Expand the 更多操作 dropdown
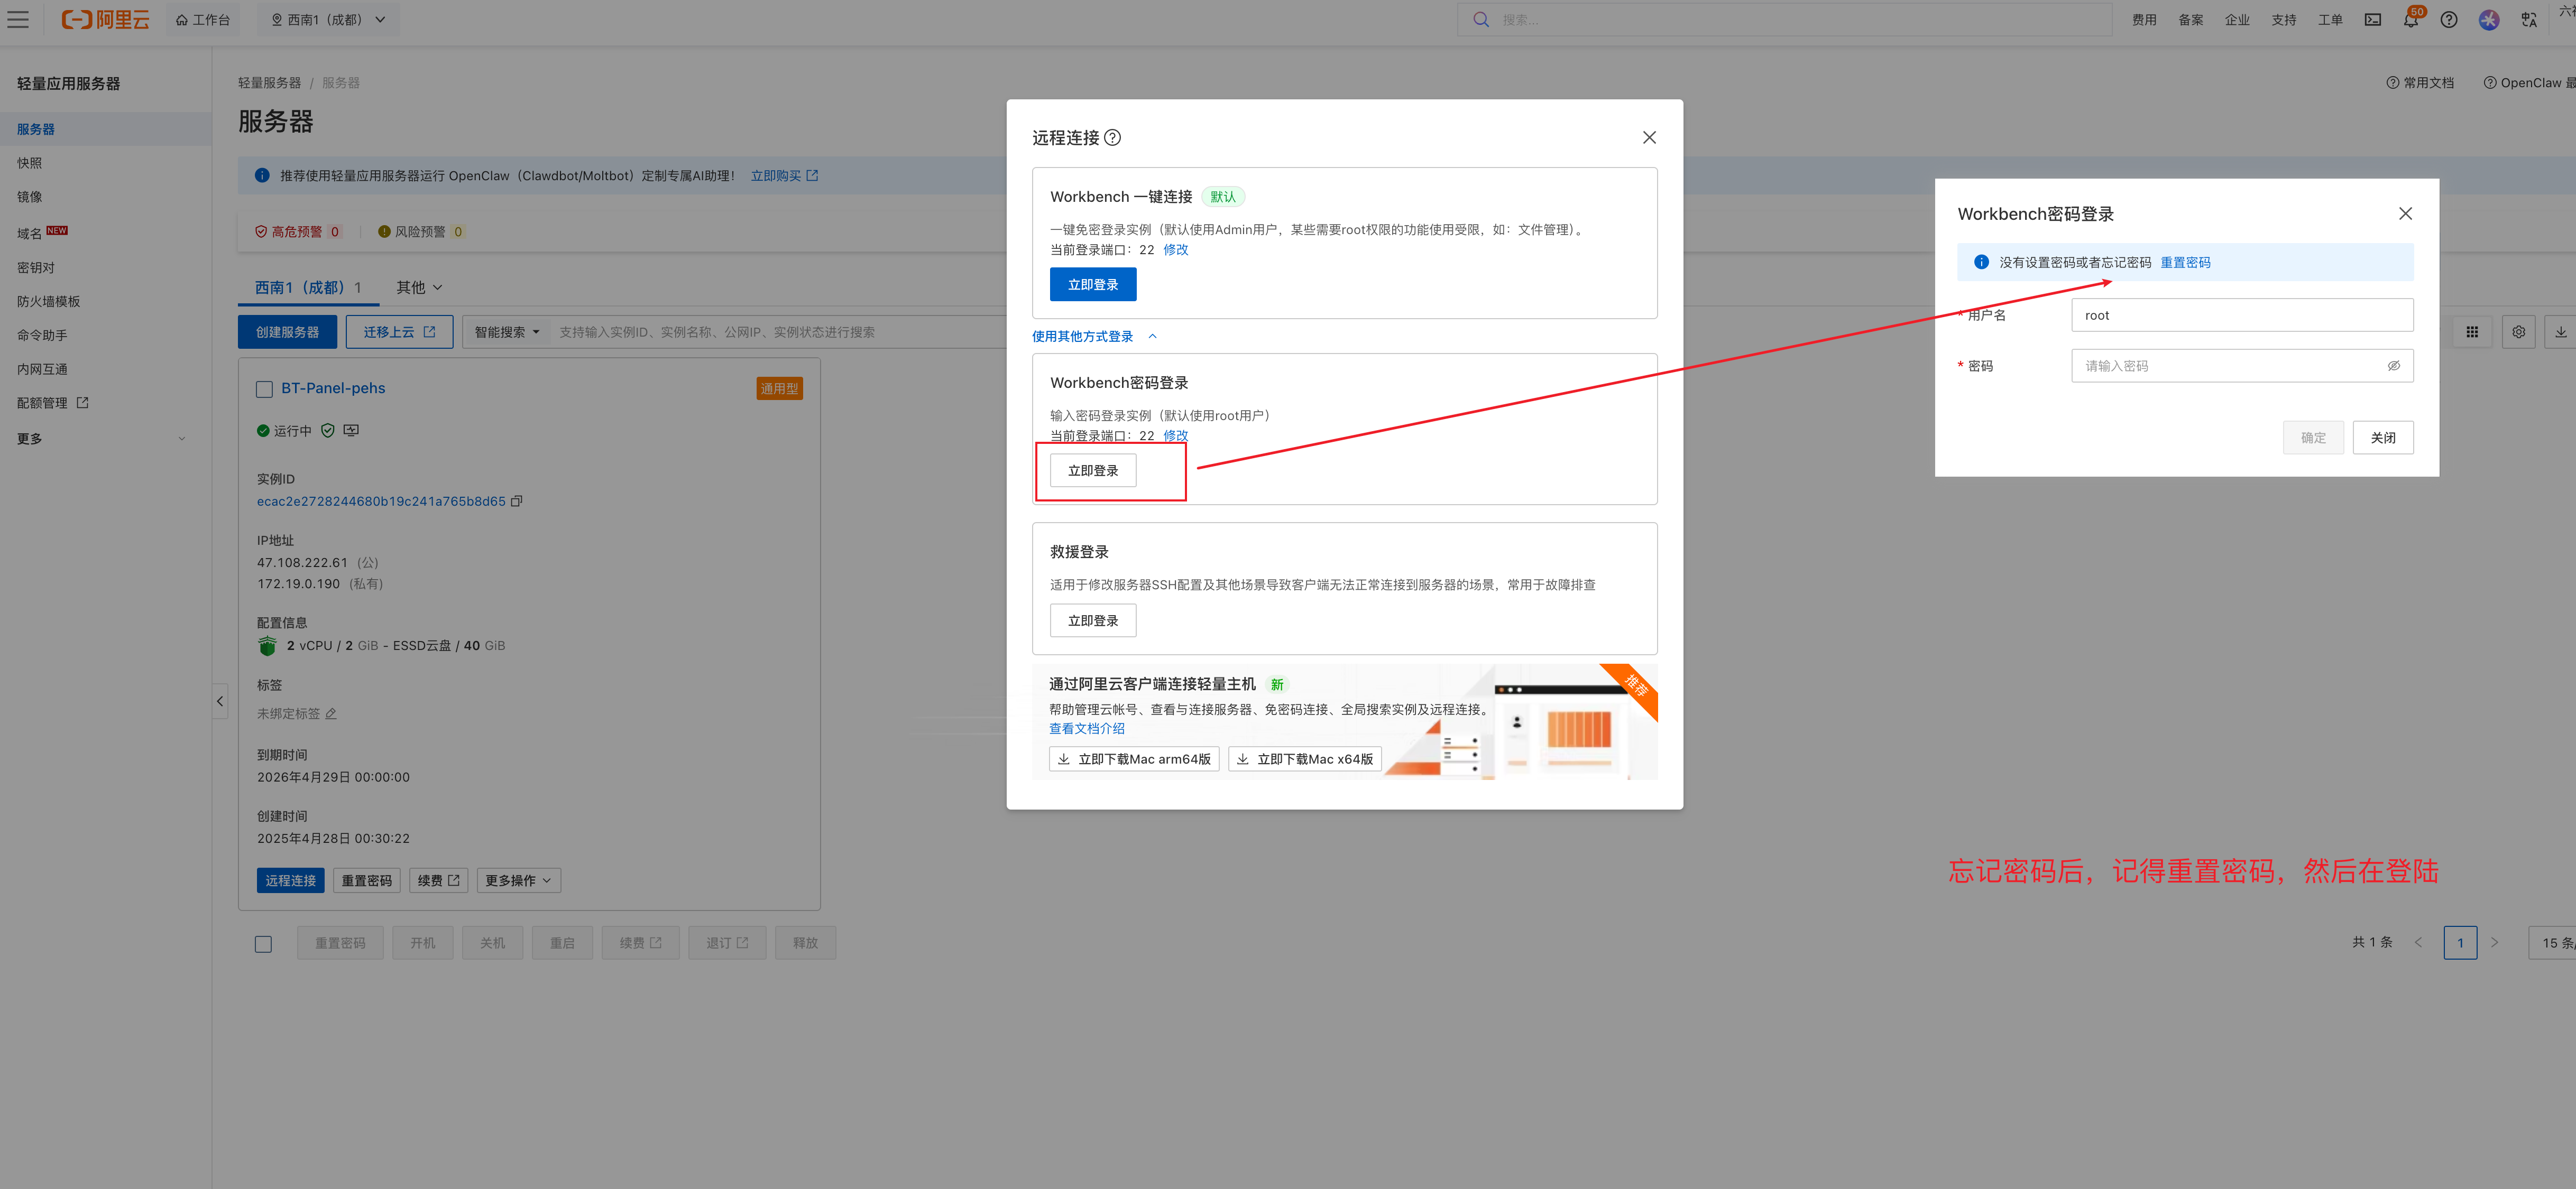The height and width of the screenshot is (1189, 2576). pos(518,880)
